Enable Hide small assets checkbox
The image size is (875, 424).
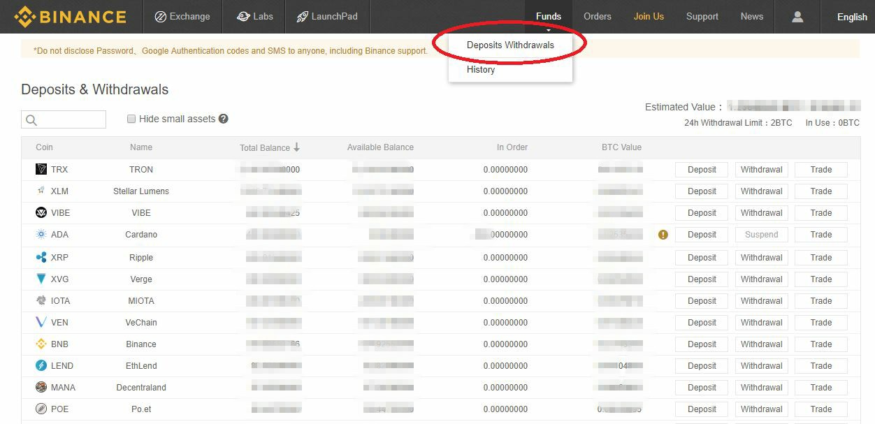click(x=131, y=119)
